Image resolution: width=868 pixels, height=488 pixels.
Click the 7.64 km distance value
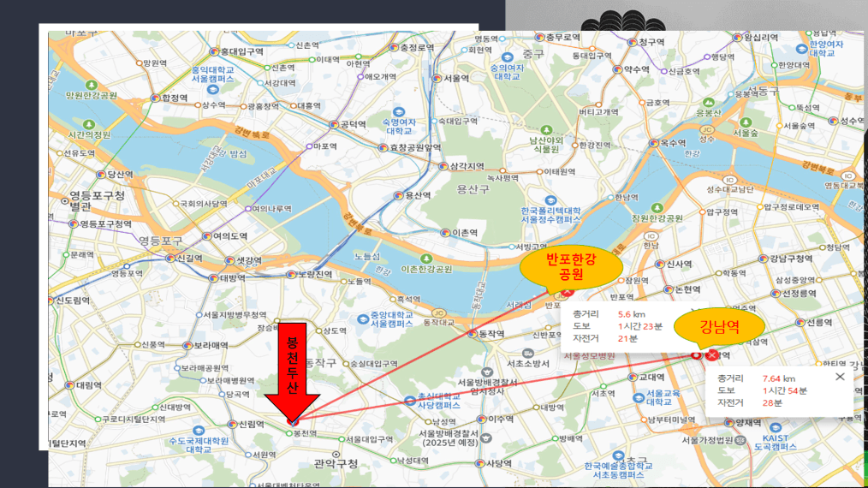pos(779,378)
